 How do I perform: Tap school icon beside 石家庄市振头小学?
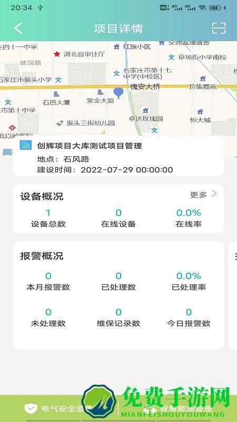pyautogui.click(x=58, y=80)
